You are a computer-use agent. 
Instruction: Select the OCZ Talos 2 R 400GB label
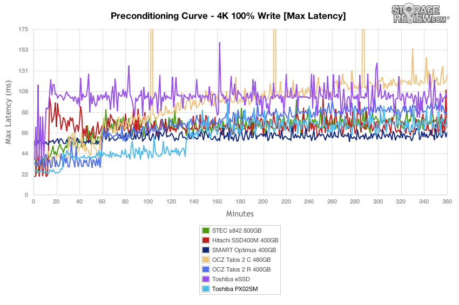241,269
